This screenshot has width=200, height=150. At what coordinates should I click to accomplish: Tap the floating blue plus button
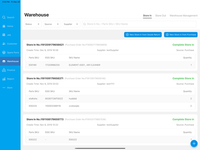194,144
